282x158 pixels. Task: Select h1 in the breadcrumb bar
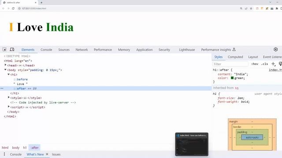tap(25, 147)
